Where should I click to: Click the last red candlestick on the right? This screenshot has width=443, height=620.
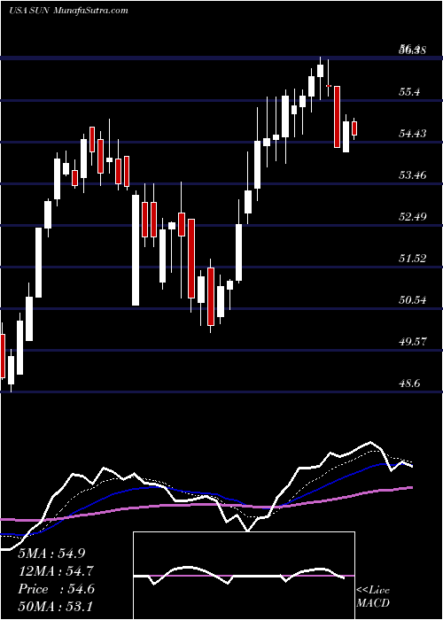354,128
